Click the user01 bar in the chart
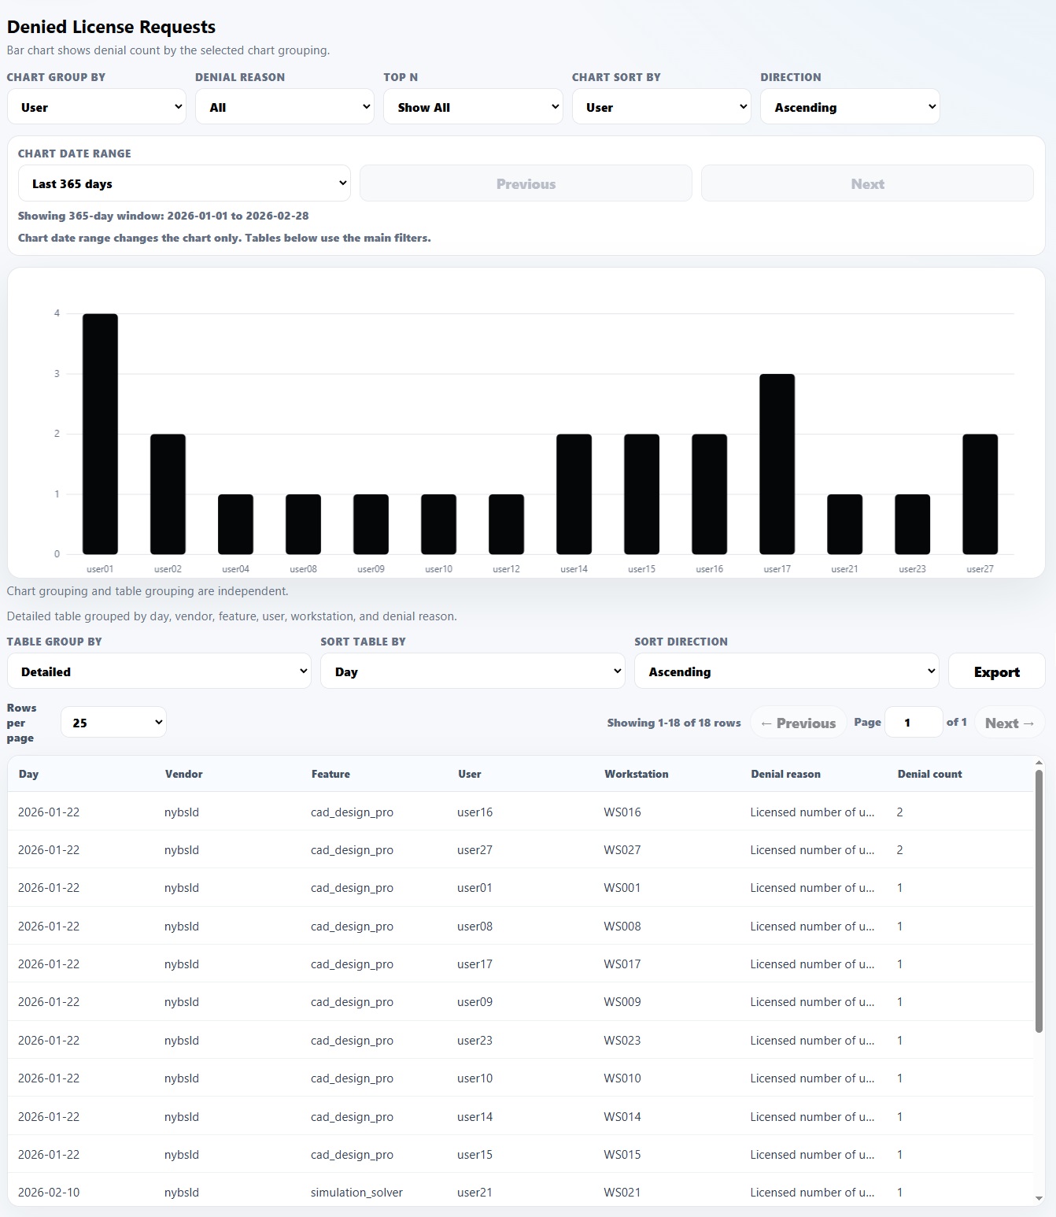 point(100,434)
